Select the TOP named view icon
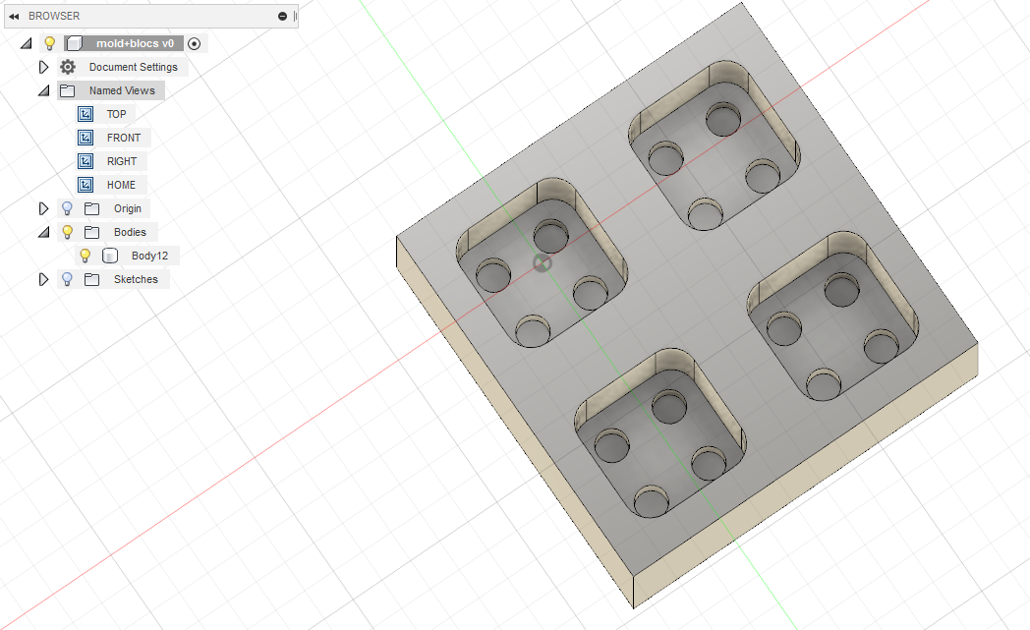Viewport: 1030px width, 630px height. [86, 114]
